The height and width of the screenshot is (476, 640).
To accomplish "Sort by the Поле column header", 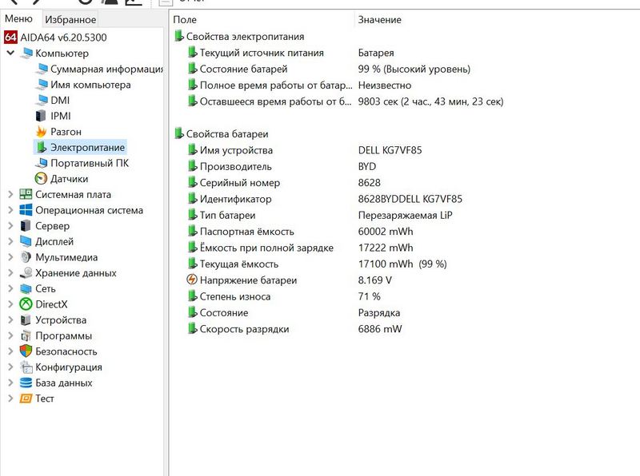I will [x=185, y=19].
